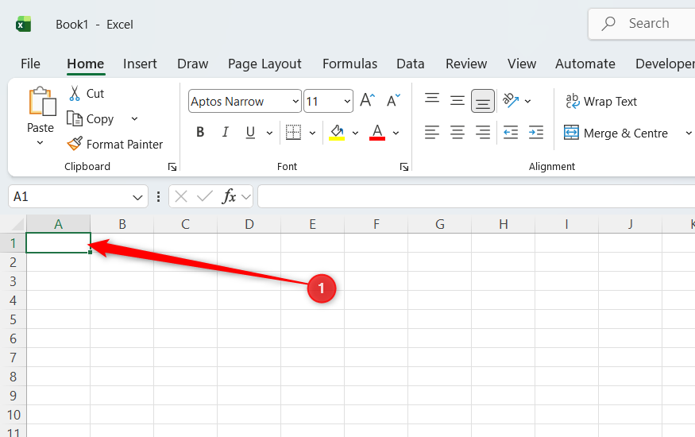The width and height of the screenshot is (695, 437).
Task: Apply yellow fill colour to cell
Action: tap(337, 132)
